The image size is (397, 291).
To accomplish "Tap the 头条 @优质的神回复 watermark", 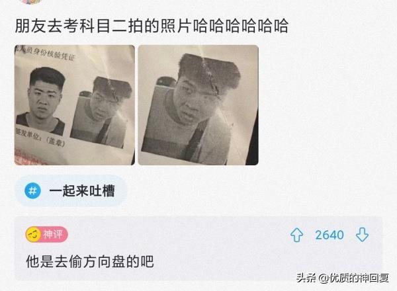I will [x=343, y=278].
